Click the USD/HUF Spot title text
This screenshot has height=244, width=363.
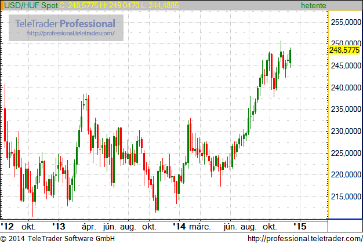click(31, 5)
